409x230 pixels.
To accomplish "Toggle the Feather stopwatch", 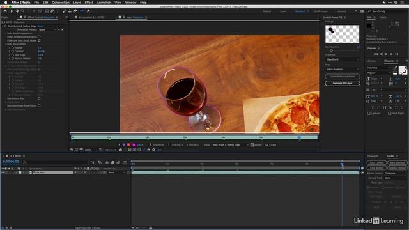I will [x=13, y=48].
